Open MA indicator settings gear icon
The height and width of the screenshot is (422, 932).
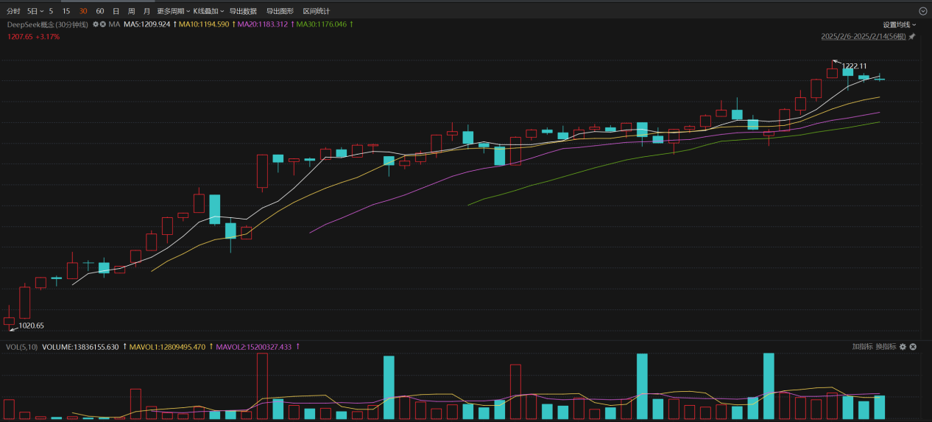click(x=95, y=24)
